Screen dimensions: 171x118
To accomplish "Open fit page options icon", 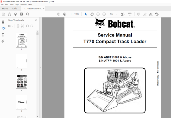I will [x=123, y=14].
